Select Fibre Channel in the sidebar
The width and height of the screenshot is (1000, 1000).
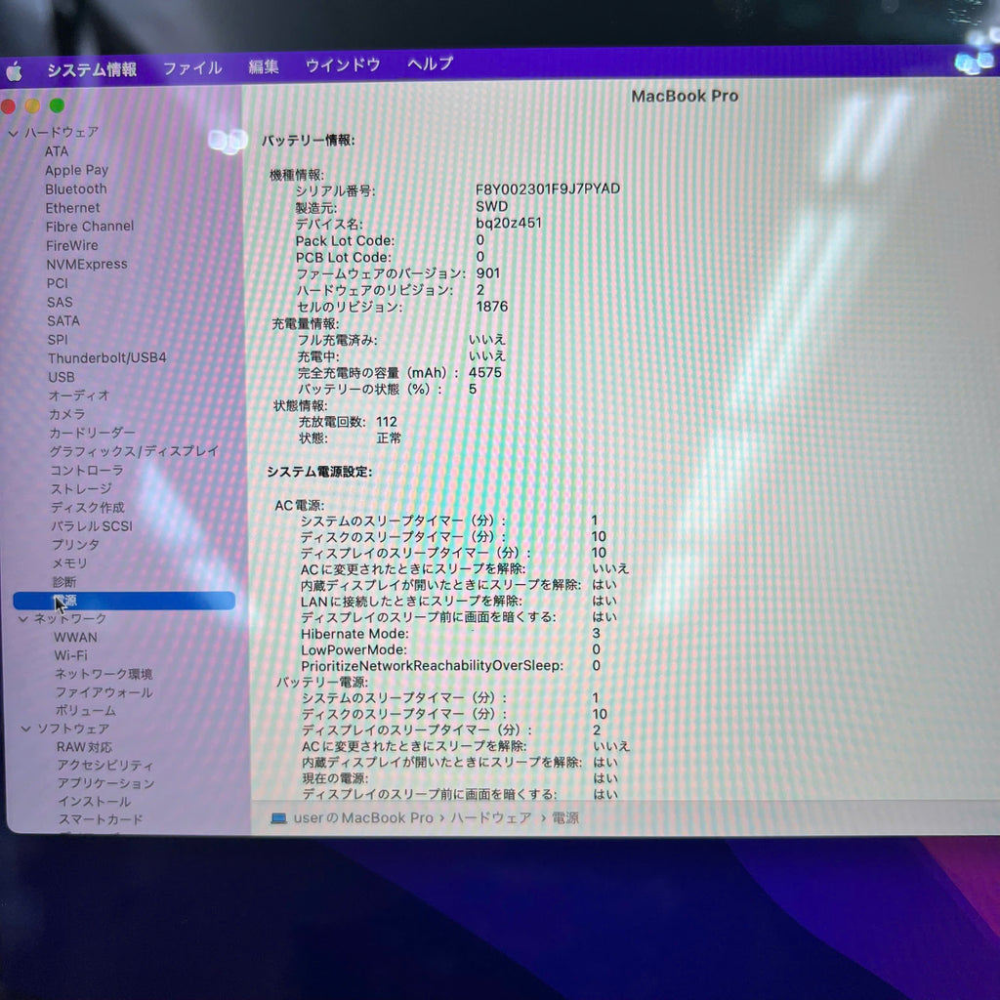click(x=90, y=227)
